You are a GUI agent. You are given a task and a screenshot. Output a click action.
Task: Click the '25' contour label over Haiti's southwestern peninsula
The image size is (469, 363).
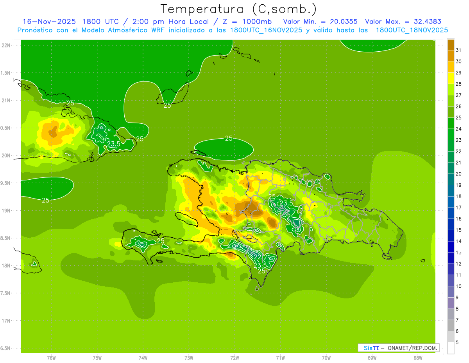[161, 241]
